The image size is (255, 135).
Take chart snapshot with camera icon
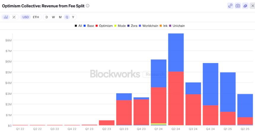pos(238,6)
